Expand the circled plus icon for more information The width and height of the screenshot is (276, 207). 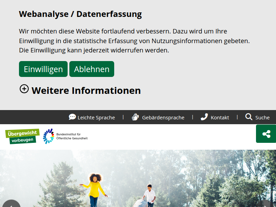(24, 89)
